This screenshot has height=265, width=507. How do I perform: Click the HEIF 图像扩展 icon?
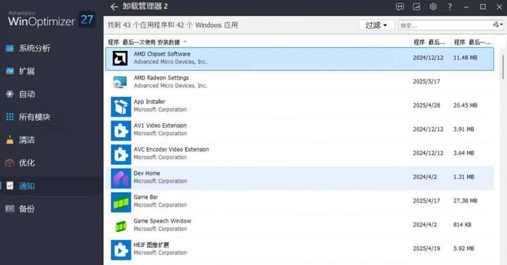click(121, 250)
